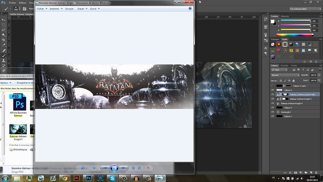Viewport: 323px width, 182px height.
Task: Delete layer with trash icon
Action: click(316, 173)
